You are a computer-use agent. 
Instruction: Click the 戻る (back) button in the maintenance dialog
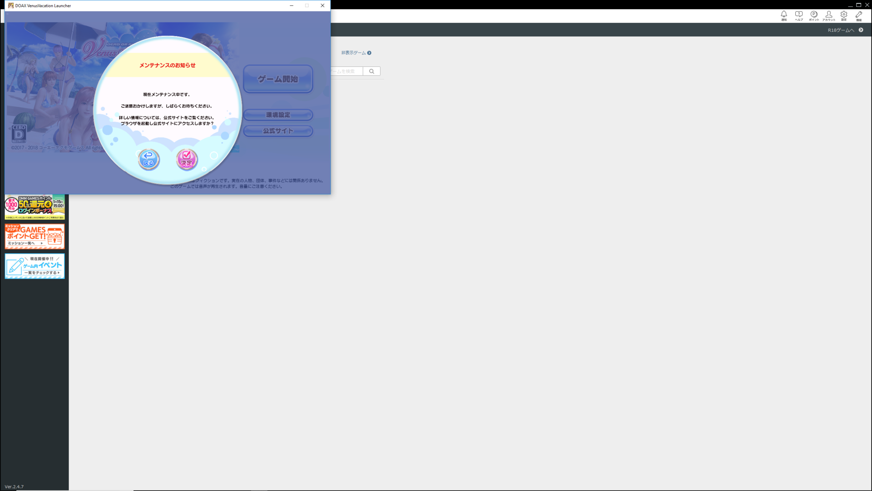[x=149, y=160]
